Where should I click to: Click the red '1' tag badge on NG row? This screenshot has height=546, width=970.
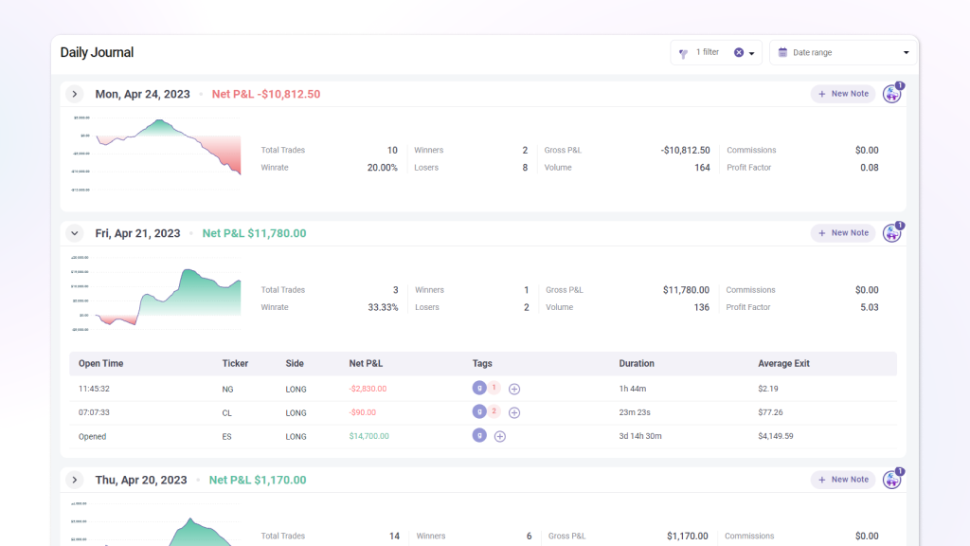(x=494, y=388)
